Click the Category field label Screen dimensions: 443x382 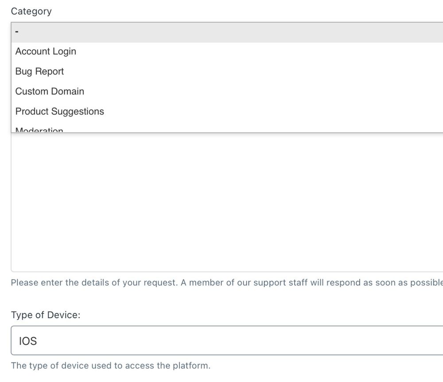click(31, 12)
